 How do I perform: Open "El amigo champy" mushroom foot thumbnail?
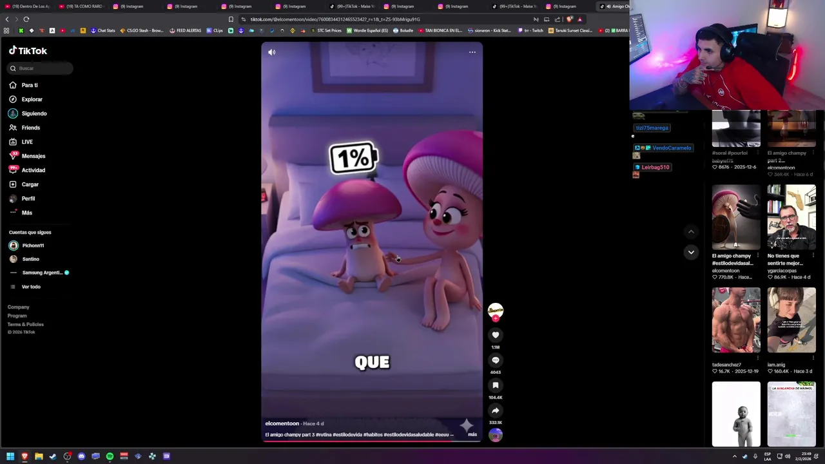point(736,217)
